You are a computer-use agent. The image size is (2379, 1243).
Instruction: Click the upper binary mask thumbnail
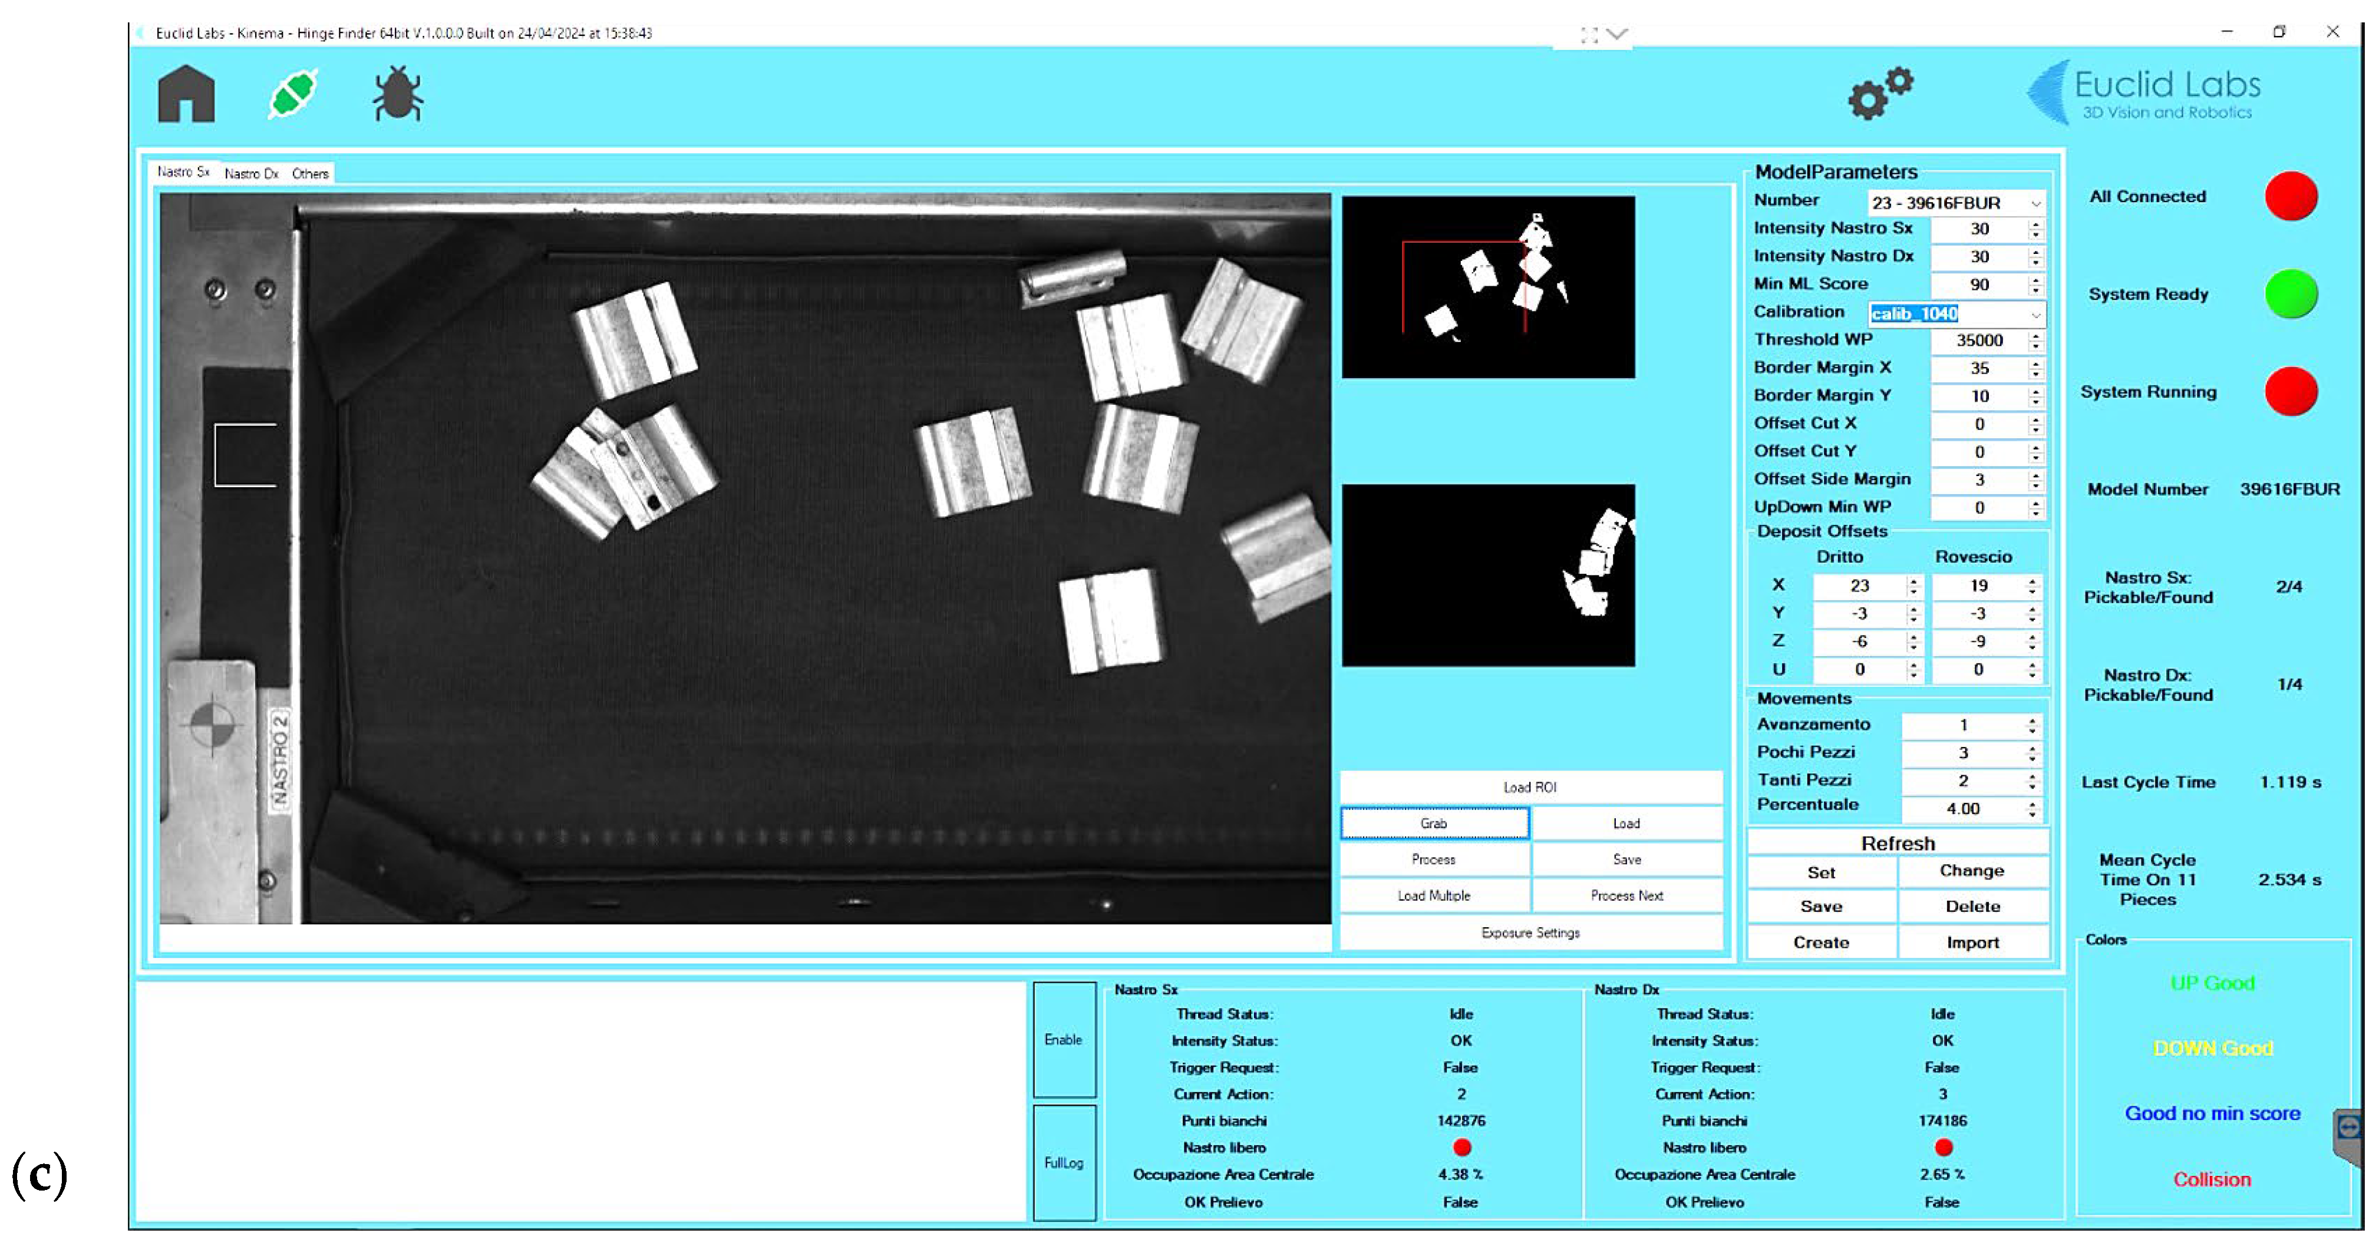click(1488, 286)
